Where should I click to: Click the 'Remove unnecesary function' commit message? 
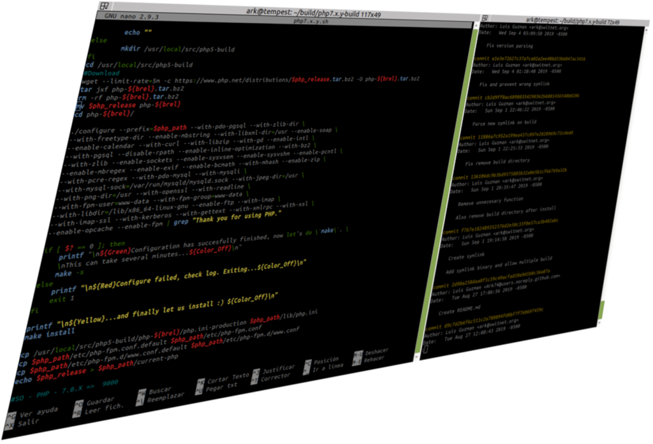point(490,202)
